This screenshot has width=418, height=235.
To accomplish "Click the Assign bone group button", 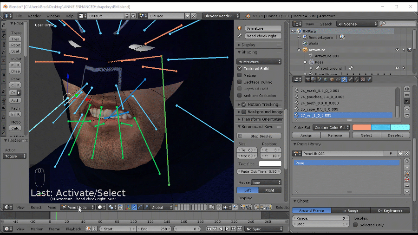I will pos(307,136).
